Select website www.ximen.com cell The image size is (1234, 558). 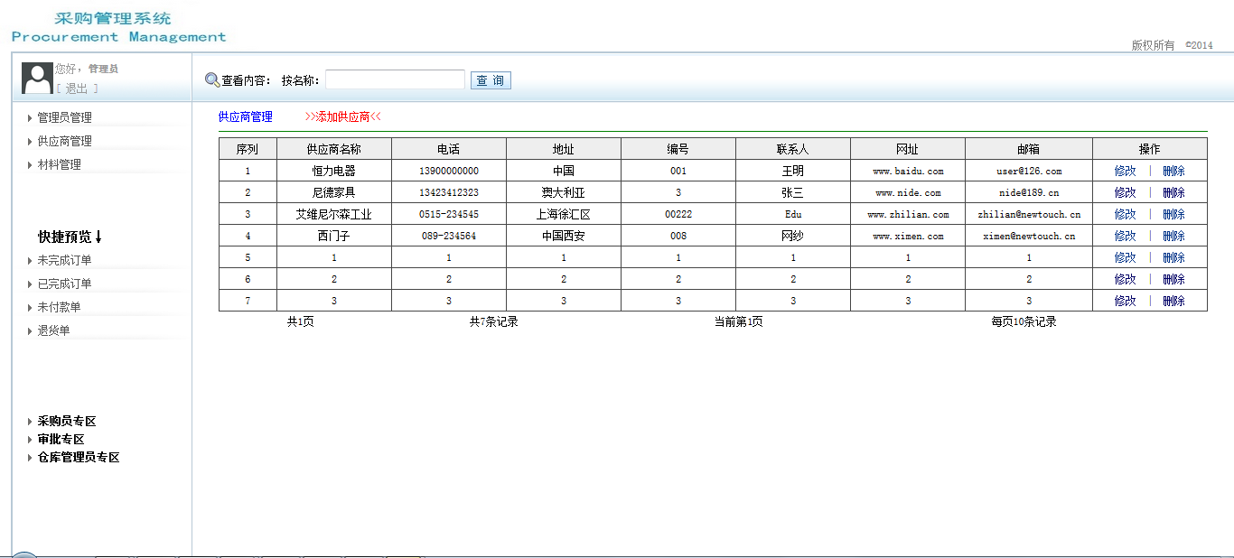908,236
